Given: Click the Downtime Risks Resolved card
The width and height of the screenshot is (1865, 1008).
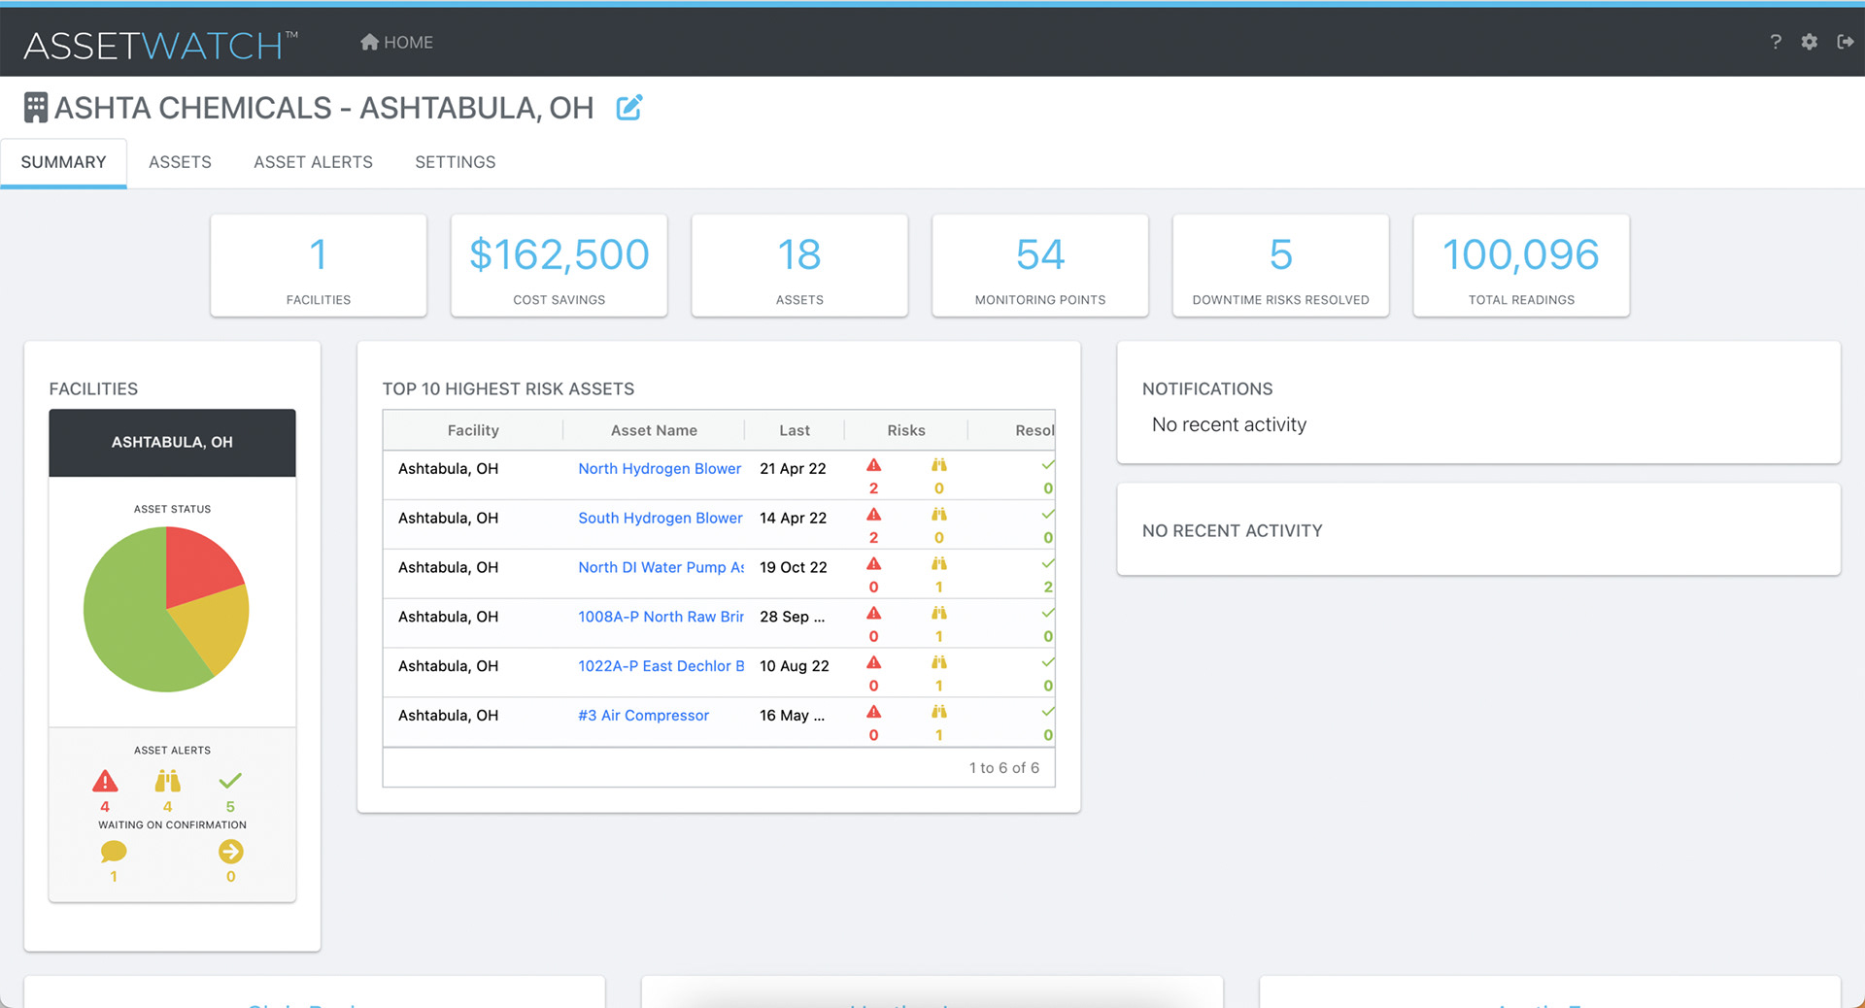Looking at the screenshot, I should pos(1281,265).
